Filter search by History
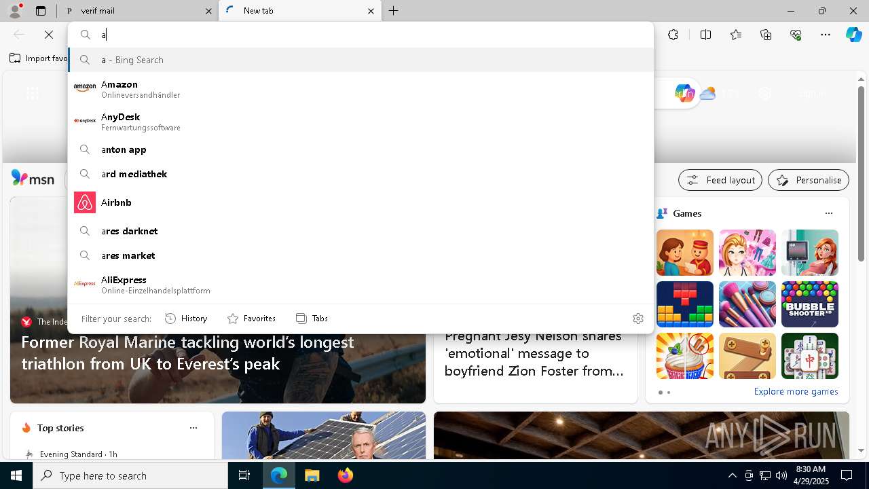 [x=186, y=319]
